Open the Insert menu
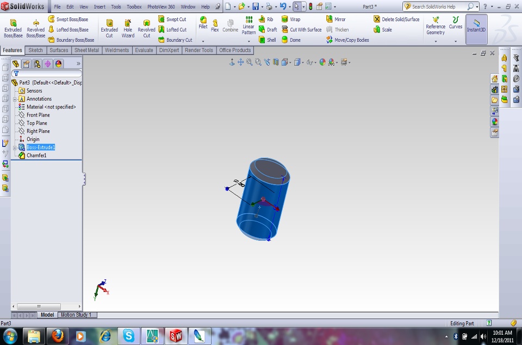Image resolution: width=522 pixels, height=345 pixels. click(x=100, y=7)
